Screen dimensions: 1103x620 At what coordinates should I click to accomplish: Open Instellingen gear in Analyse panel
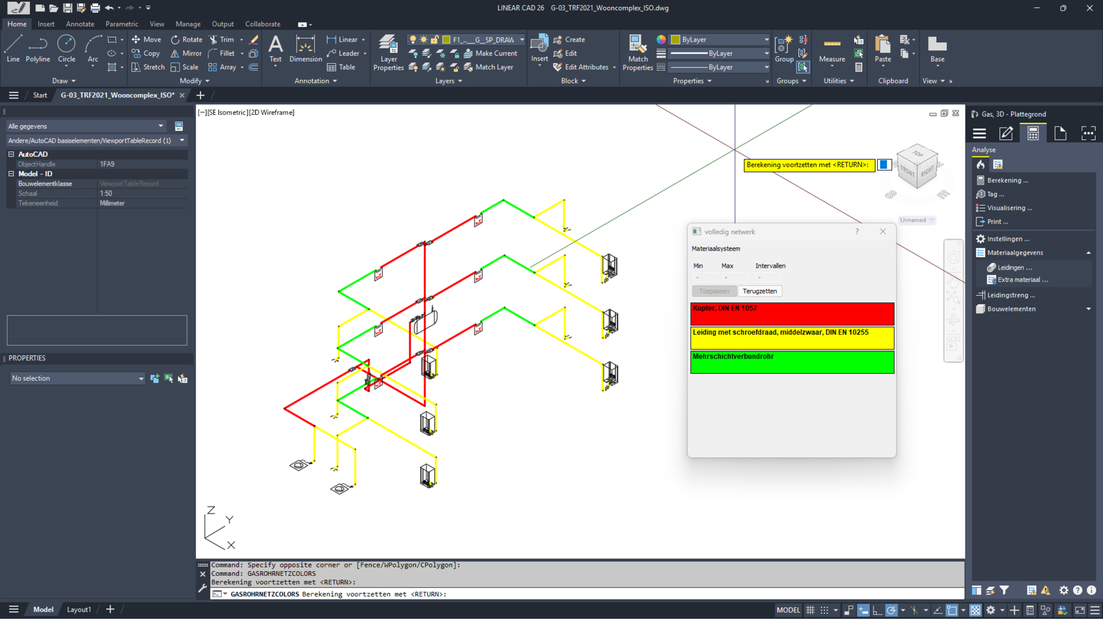tap(1007, 239)
